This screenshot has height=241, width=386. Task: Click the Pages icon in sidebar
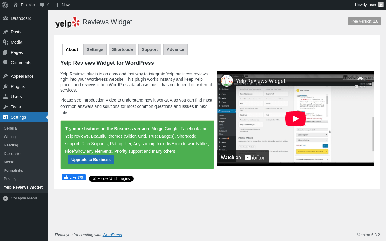pyautogui.click(x=5, y=52)
